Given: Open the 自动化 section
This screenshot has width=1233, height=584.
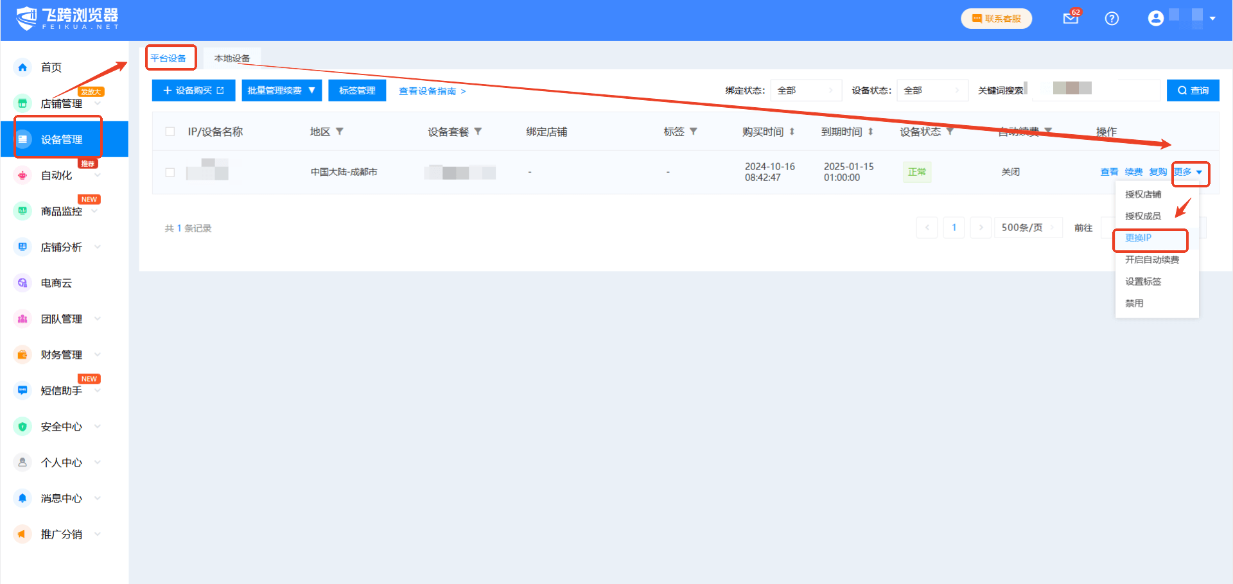Looking at the screenshot, I should click(x=56, y=175).
